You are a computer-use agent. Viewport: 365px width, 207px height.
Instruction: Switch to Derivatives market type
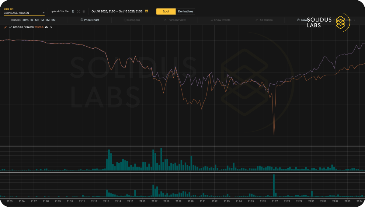[186, 11]
